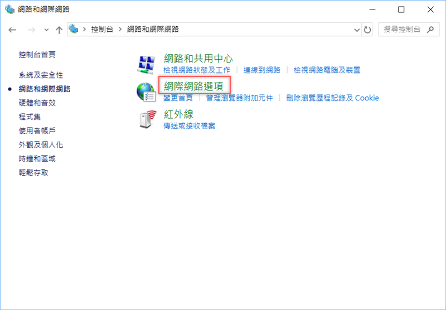The width and height of the screenshot is (446, 310).
Task: Open 程式集 in sidebar
Action: tap(30, 117)
